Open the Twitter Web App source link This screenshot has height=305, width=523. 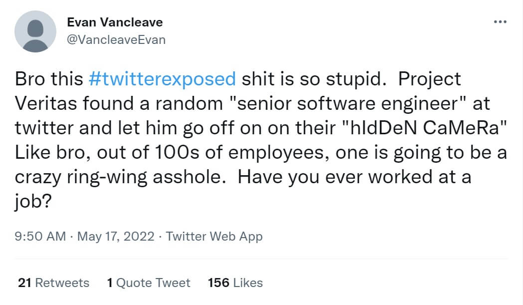tap(214, 236)
